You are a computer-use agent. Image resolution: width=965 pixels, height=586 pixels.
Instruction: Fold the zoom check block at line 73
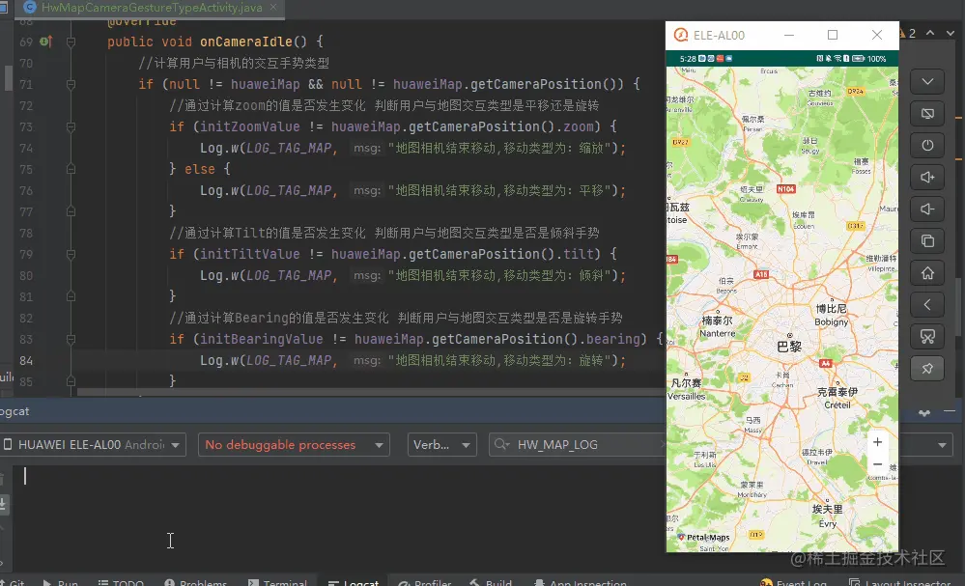(71, 126)
